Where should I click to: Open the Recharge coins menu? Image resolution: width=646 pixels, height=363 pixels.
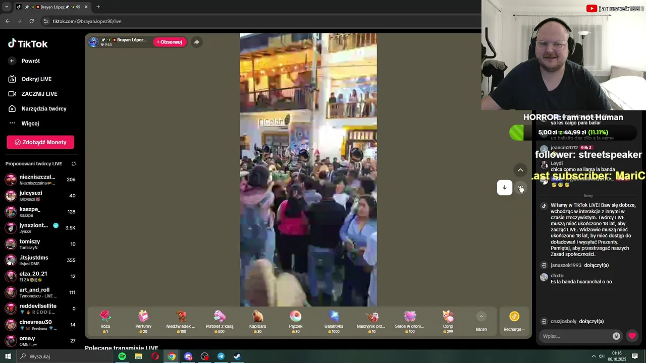point(514,321)
